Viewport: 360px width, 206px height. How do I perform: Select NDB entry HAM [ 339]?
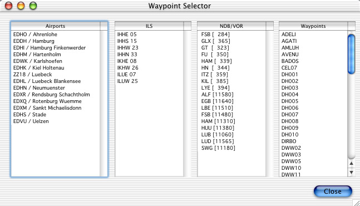(216, 61)
